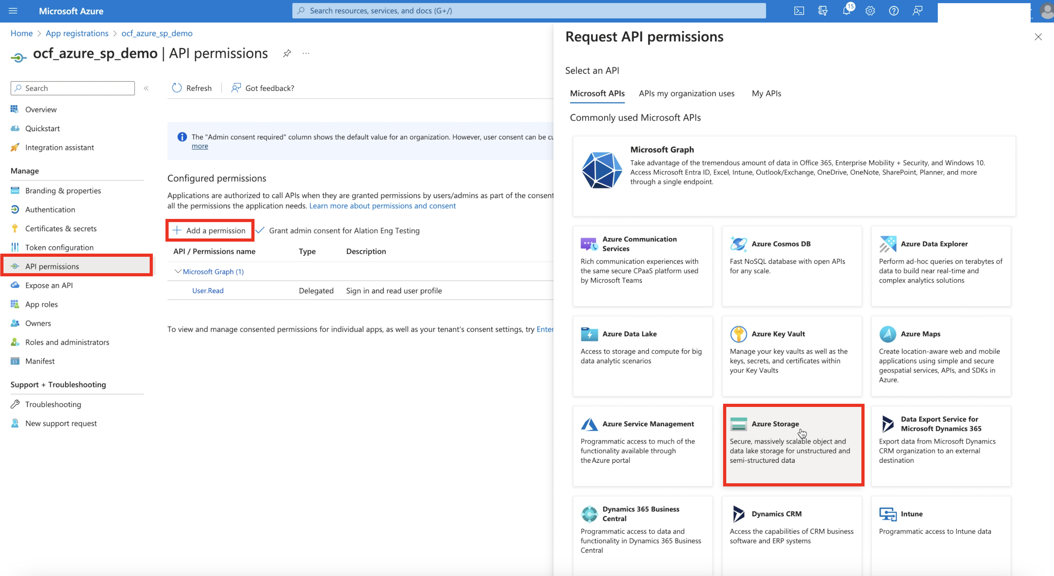Click "Sign in and read user profile" description
This screenshot has height=576, width=1054.
(x=394, y=291)
